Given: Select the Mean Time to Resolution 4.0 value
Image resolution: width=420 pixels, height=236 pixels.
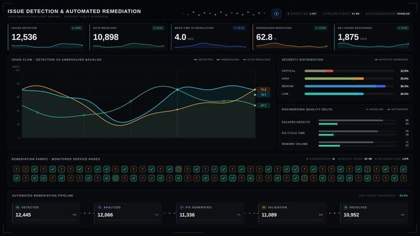Looking at the screenshot, I should click(x=181, y=37).
